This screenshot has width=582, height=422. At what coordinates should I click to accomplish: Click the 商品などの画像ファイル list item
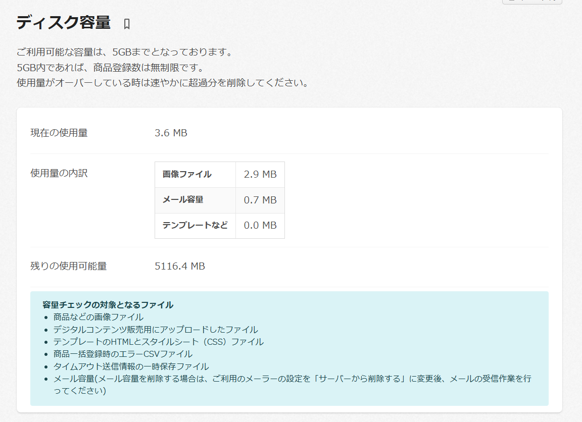click(x=99, y=317)
